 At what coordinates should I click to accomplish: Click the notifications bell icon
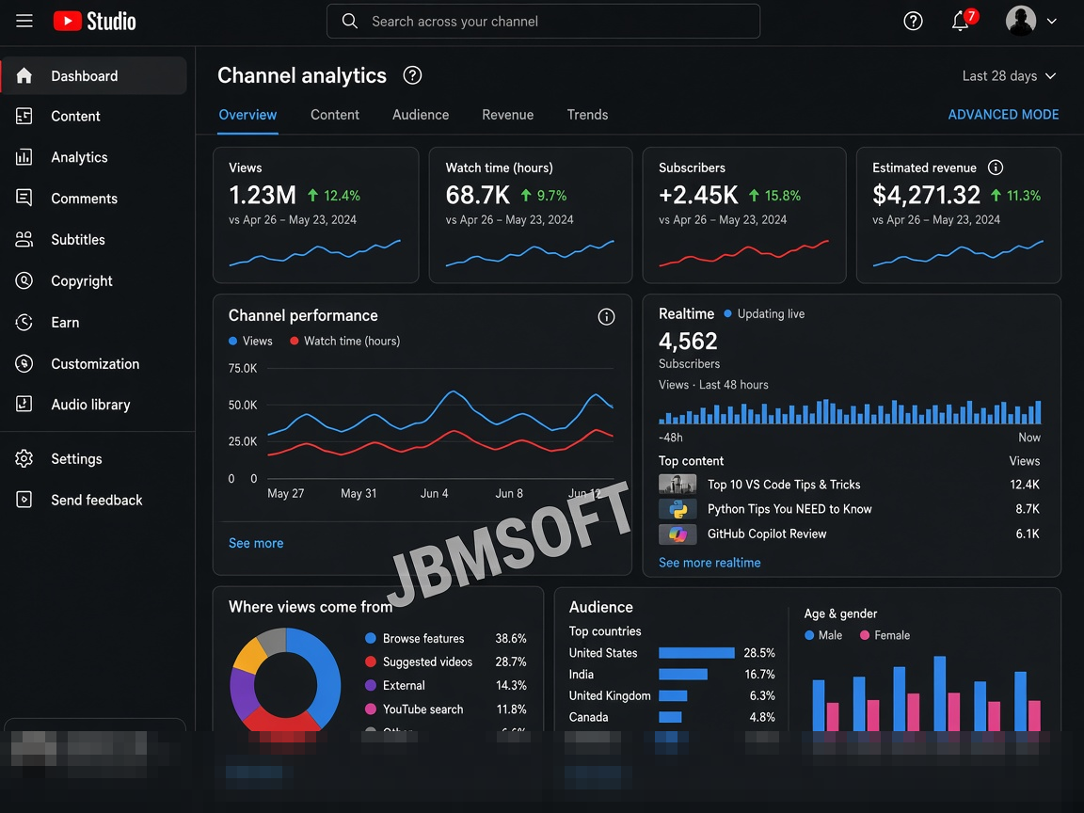[x=960, y=22]
